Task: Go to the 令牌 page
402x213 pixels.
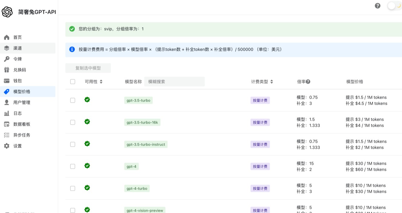Action: point(28,59)
